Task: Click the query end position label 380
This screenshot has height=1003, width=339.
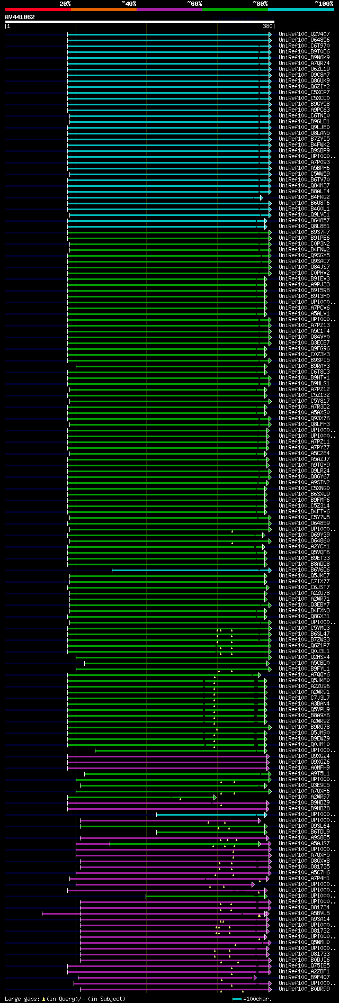Action: pyautogui.click(x=267, y=26)
